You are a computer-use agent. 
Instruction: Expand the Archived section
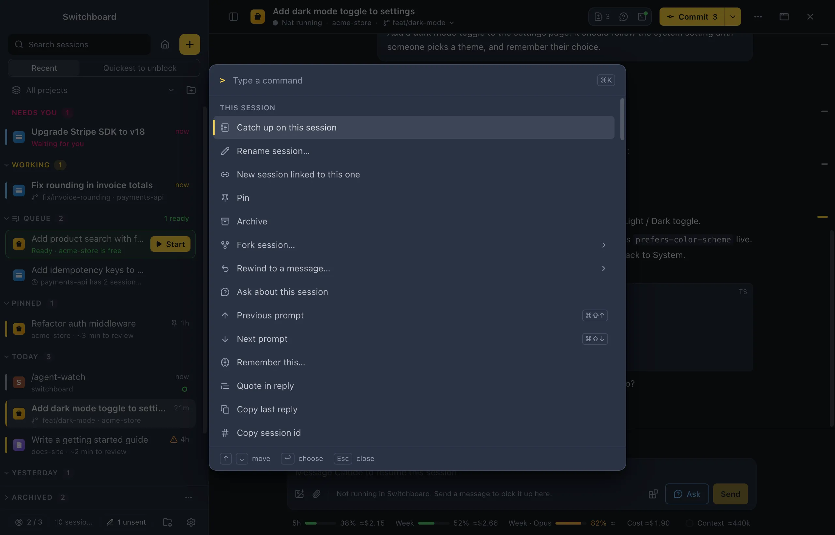(x=6, y=497)
